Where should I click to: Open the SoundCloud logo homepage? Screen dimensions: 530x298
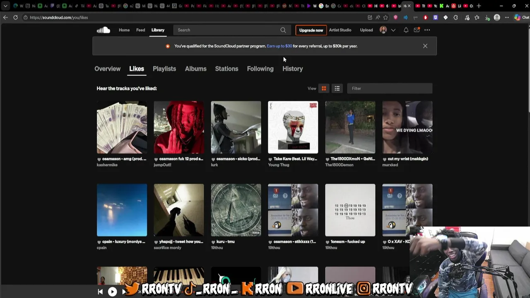point(103,30)
